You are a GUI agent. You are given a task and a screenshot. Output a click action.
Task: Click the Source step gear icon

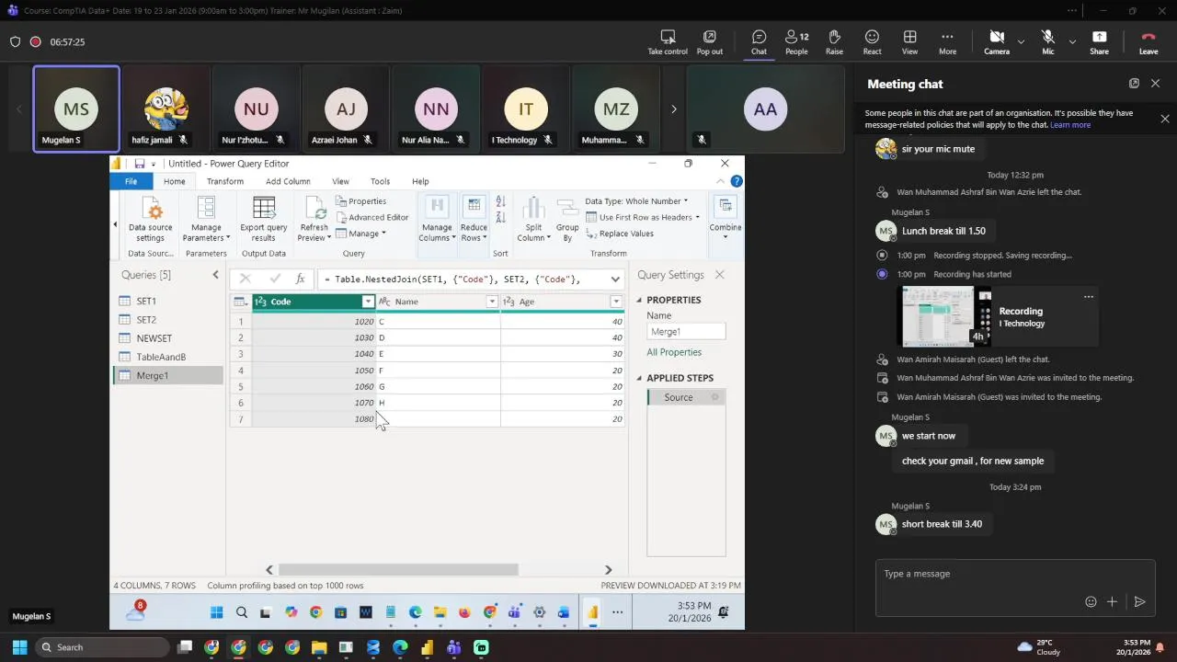tap(714, 397)
